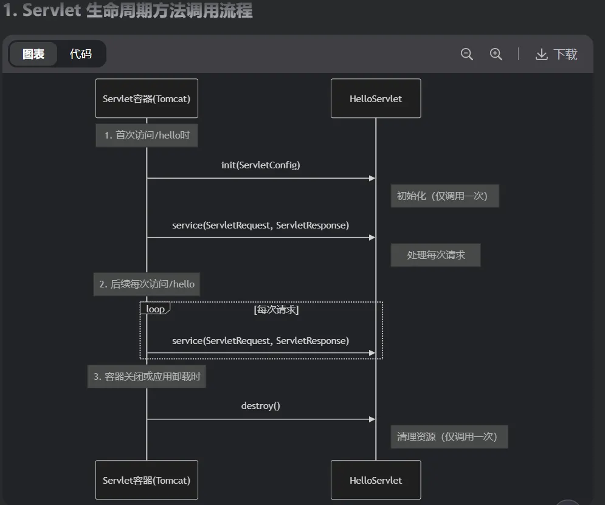The width and height of the screenshot is (605, 505).
Task: Click the loop frame label
Action: (x=155, y=309)
